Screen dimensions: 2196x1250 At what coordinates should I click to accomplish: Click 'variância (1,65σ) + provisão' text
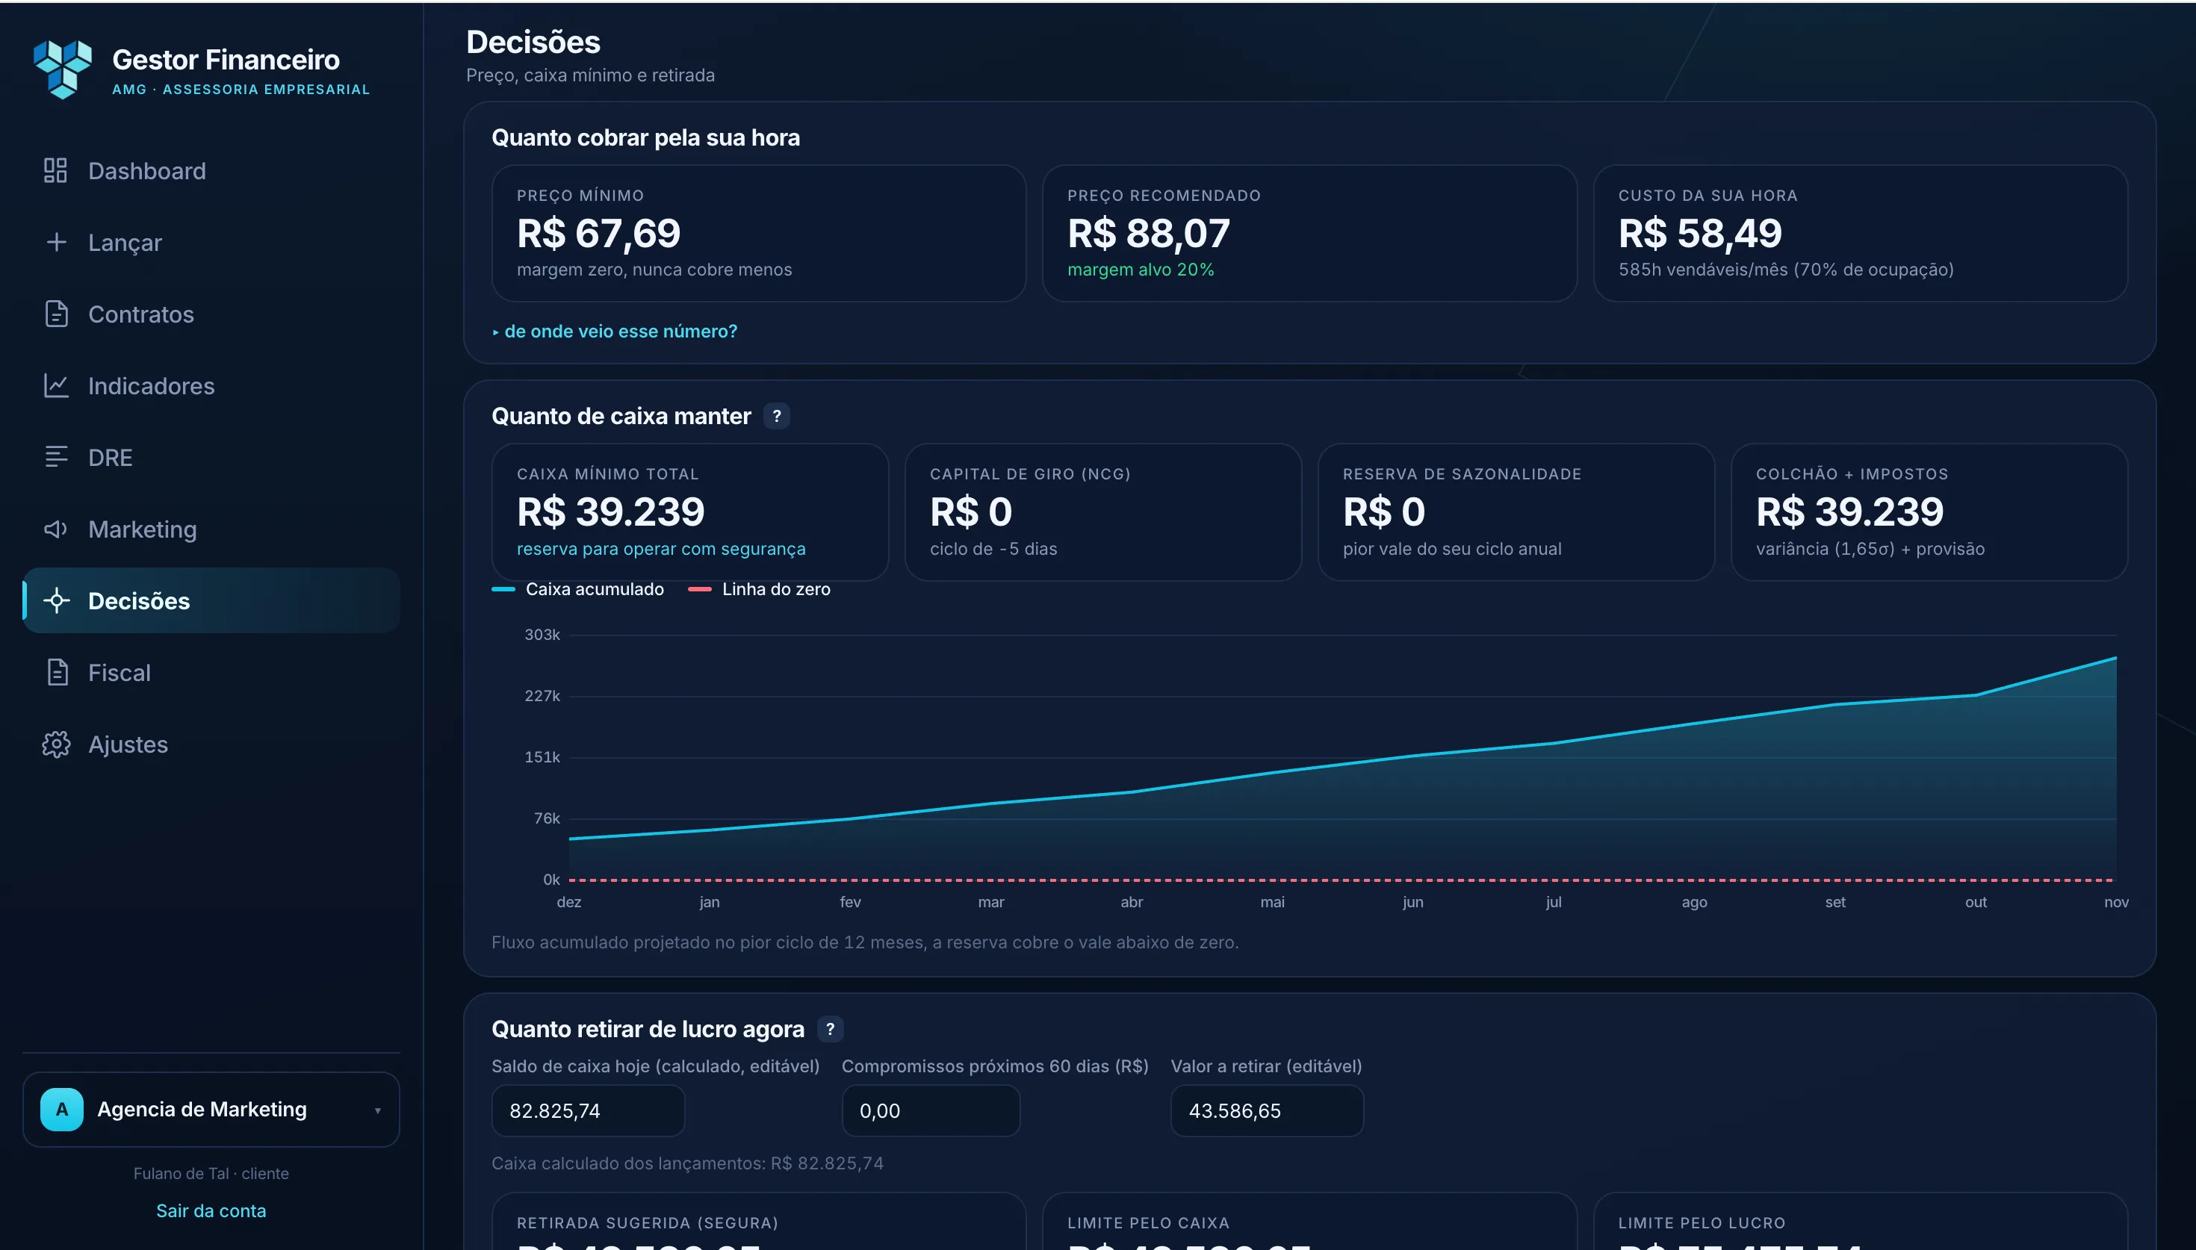(x=1870, y=549)
